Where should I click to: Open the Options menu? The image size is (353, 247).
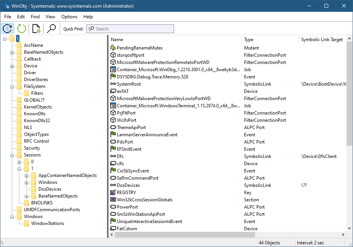tap(69, 17)
